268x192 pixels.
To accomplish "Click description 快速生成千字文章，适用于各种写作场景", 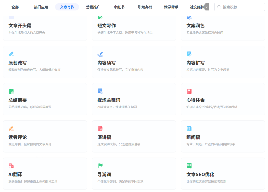I will pos(125,32).
